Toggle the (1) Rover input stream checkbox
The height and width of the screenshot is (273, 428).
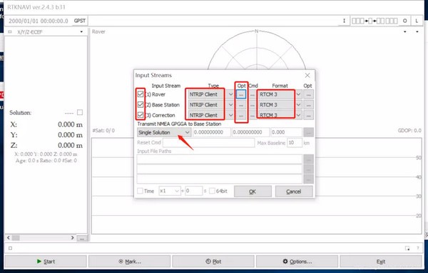pos(141,94)
